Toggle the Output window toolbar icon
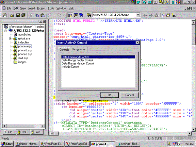Image resolution: width=196 pixels, height=147 pixels. (x=76, y=15)
